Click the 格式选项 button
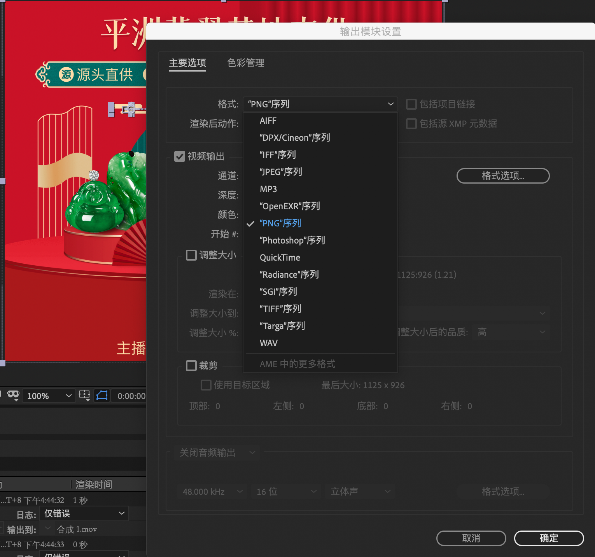The width and height of the screenshot is (595, 557). 503,176
